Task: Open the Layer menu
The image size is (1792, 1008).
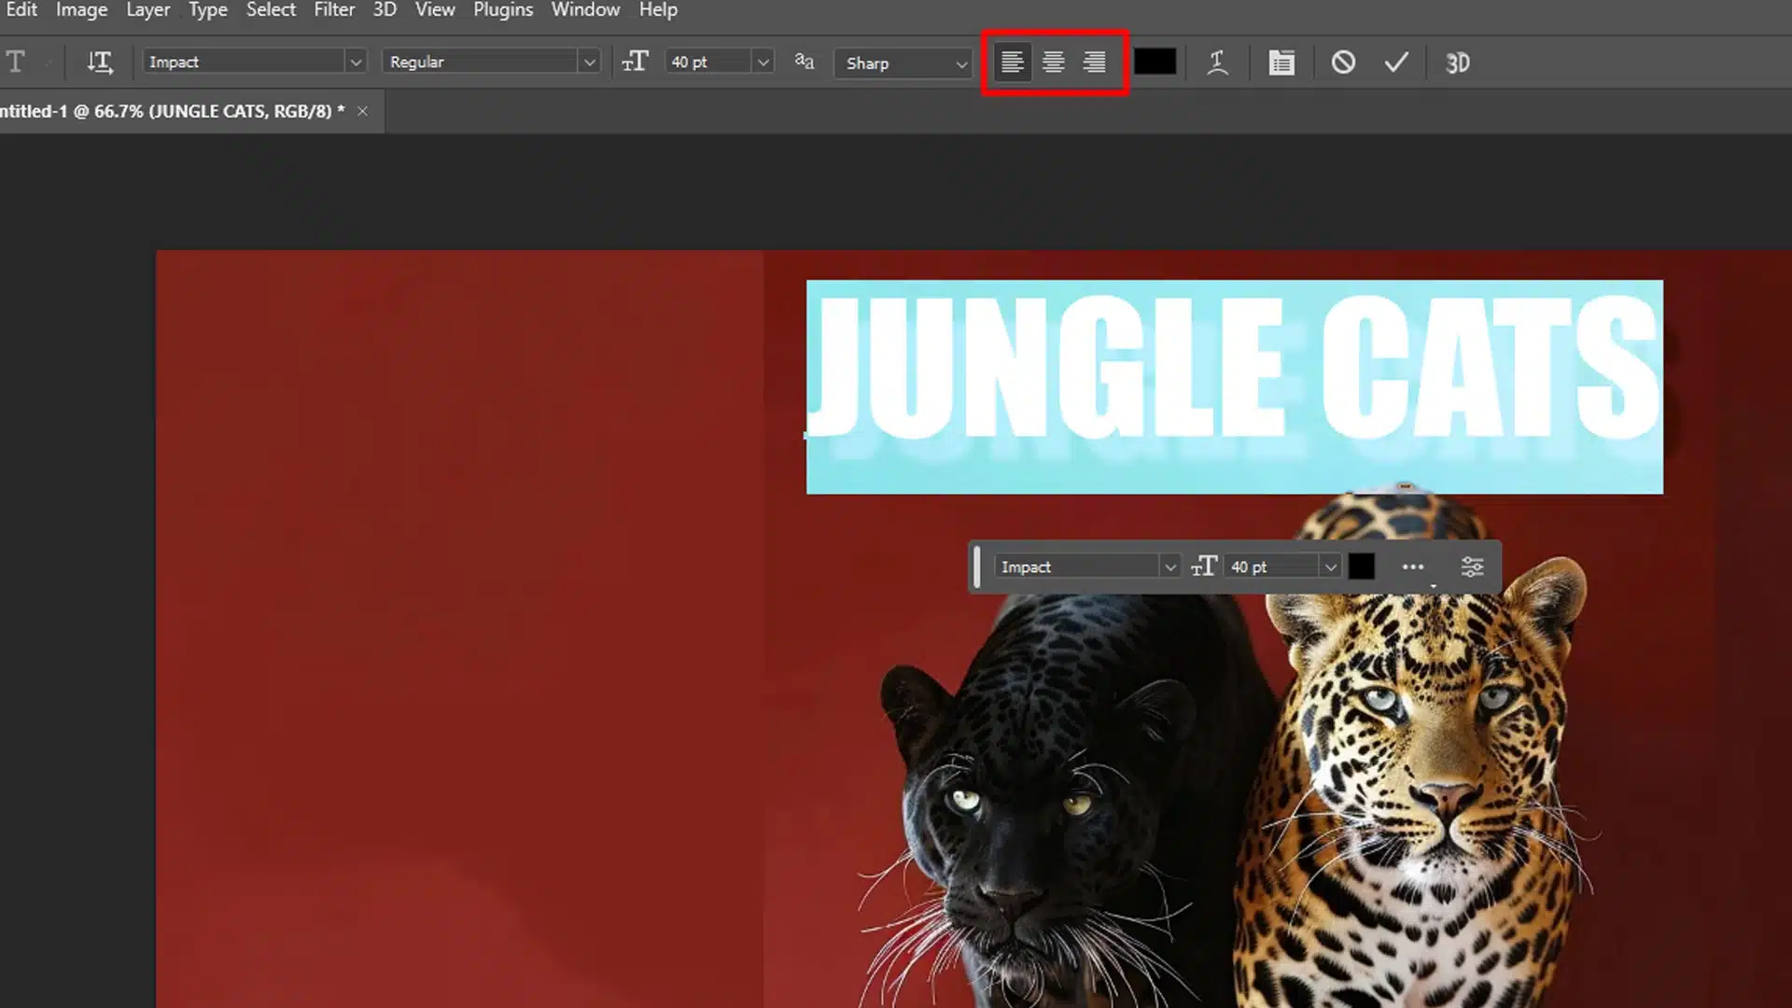Action: [x=147, y=10]
